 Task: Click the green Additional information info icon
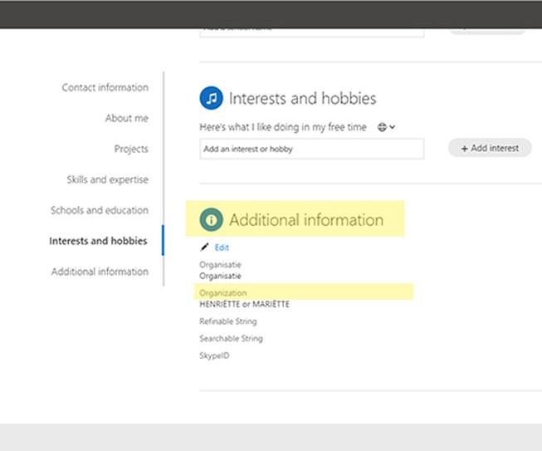click(212, 220)
